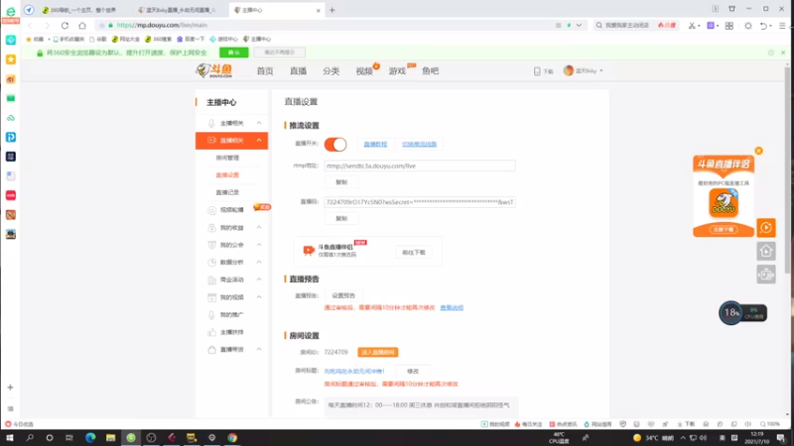
Task: Open the 查看说明 link
Action: [452, 307]
